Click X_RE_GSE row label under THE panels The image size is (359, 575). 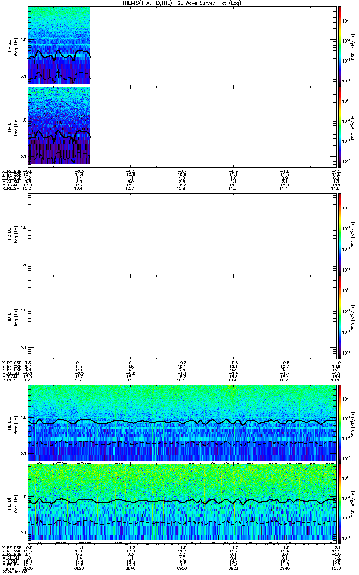(11, 547)
